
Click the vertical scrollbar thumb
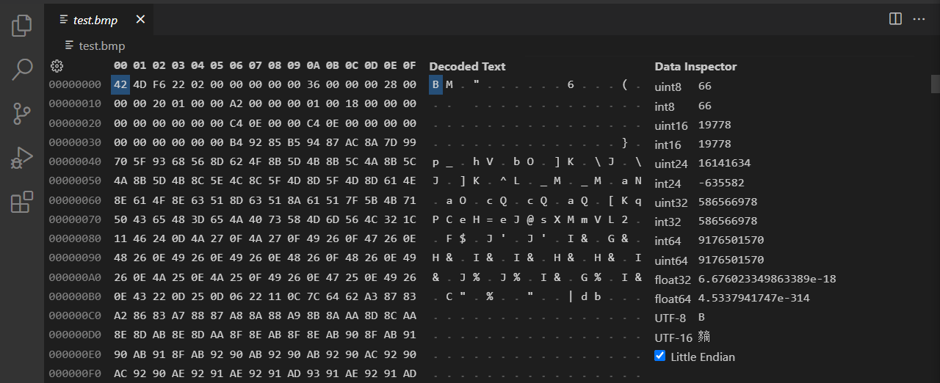click(x=936, y=83)
